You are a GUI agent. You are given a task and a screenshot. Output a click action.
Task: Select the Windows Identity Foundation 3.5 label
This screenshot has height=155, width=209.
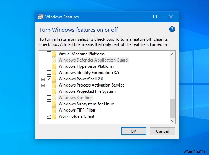[x=89, y=73]
